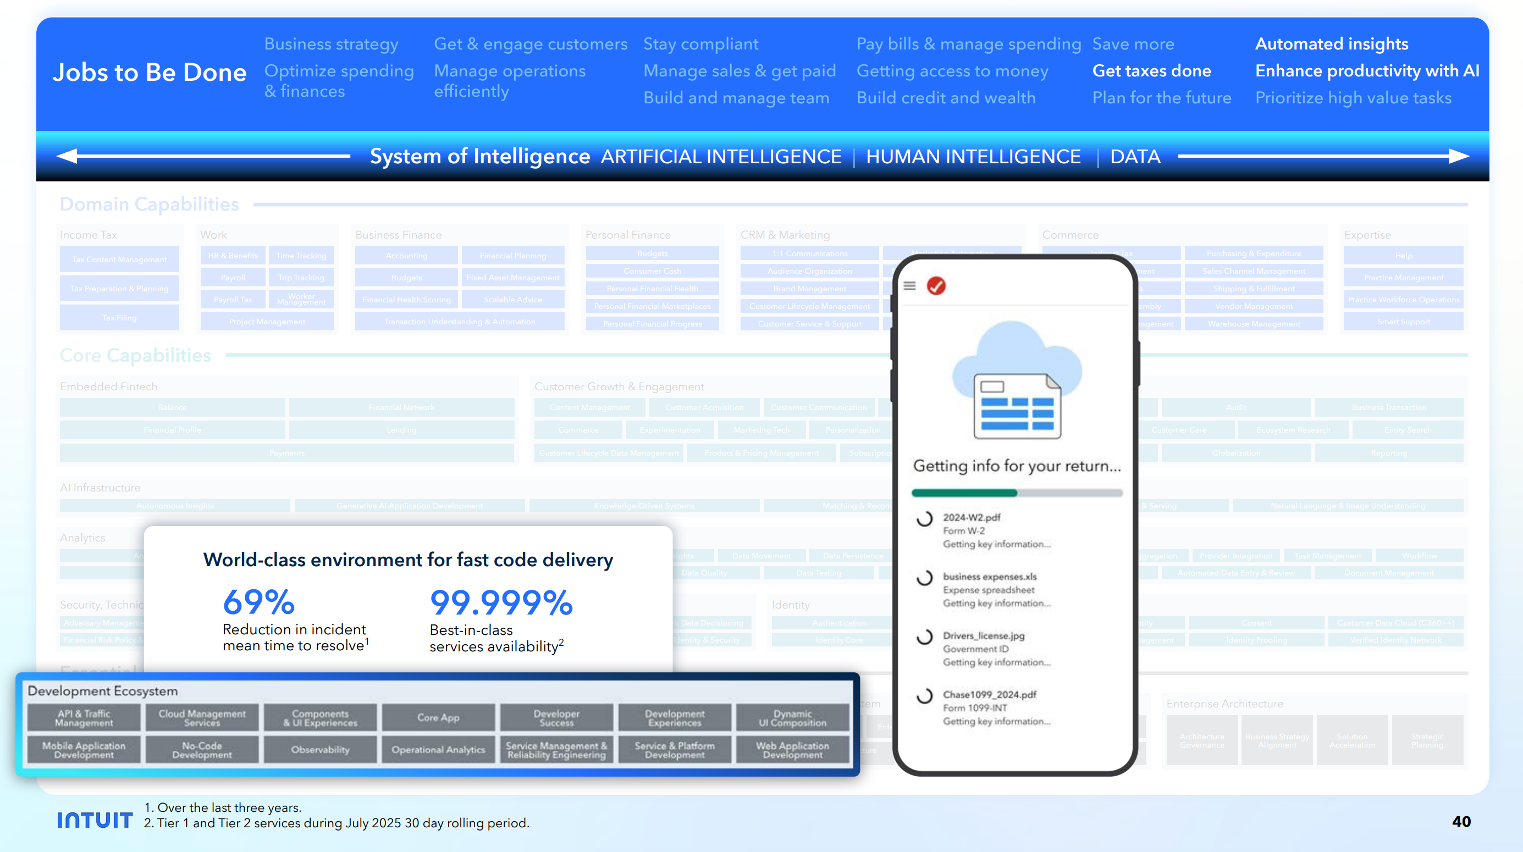This screenshot has height=852, width=1523.
Task: Click the Intuit logo in footer
Action: click(95, 820)
